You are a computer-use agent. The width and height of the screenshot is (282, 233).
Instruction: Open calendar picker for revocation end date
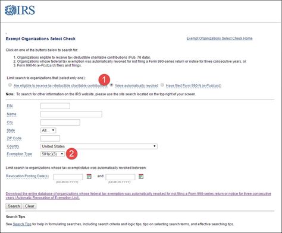point(141,177)
